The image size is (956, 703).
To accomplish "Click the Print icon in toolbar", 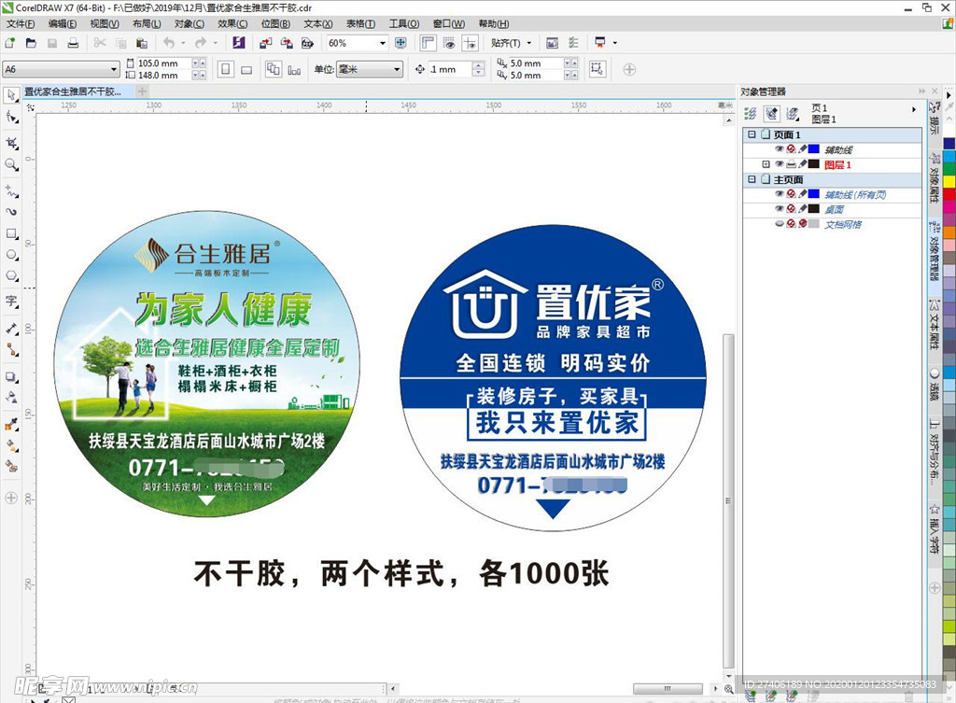I will tap(73, 43).
